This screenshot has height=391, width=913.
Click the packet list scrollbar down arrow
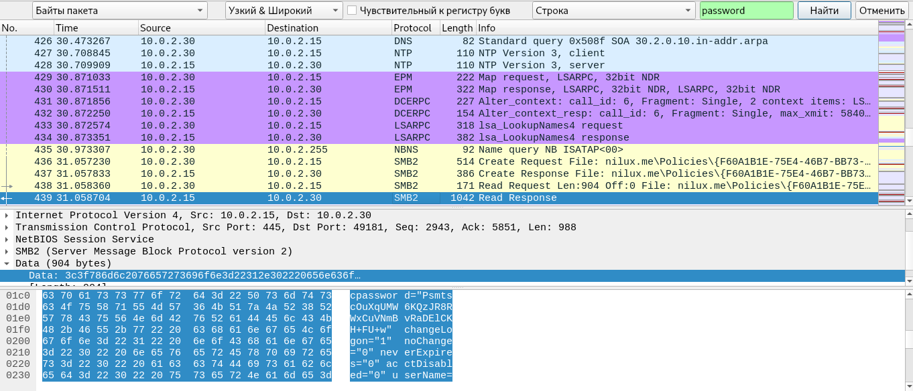tap(909, 200)
